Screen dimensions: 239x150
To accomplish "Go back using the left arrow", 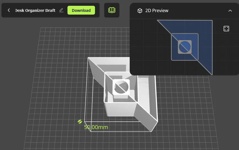I will point(9,10).
